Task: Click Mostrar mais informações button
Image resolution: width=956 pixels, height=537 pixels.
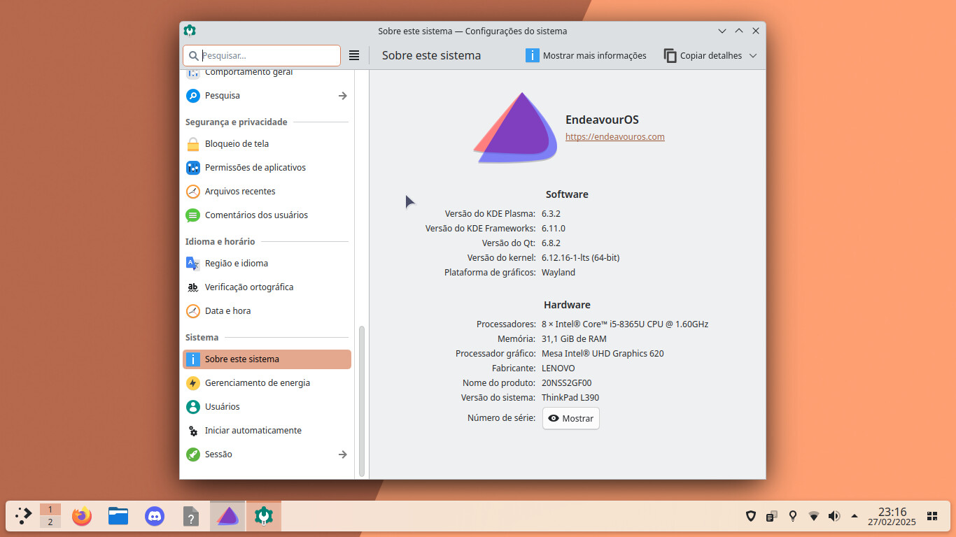Action: (x=586, y=55)
